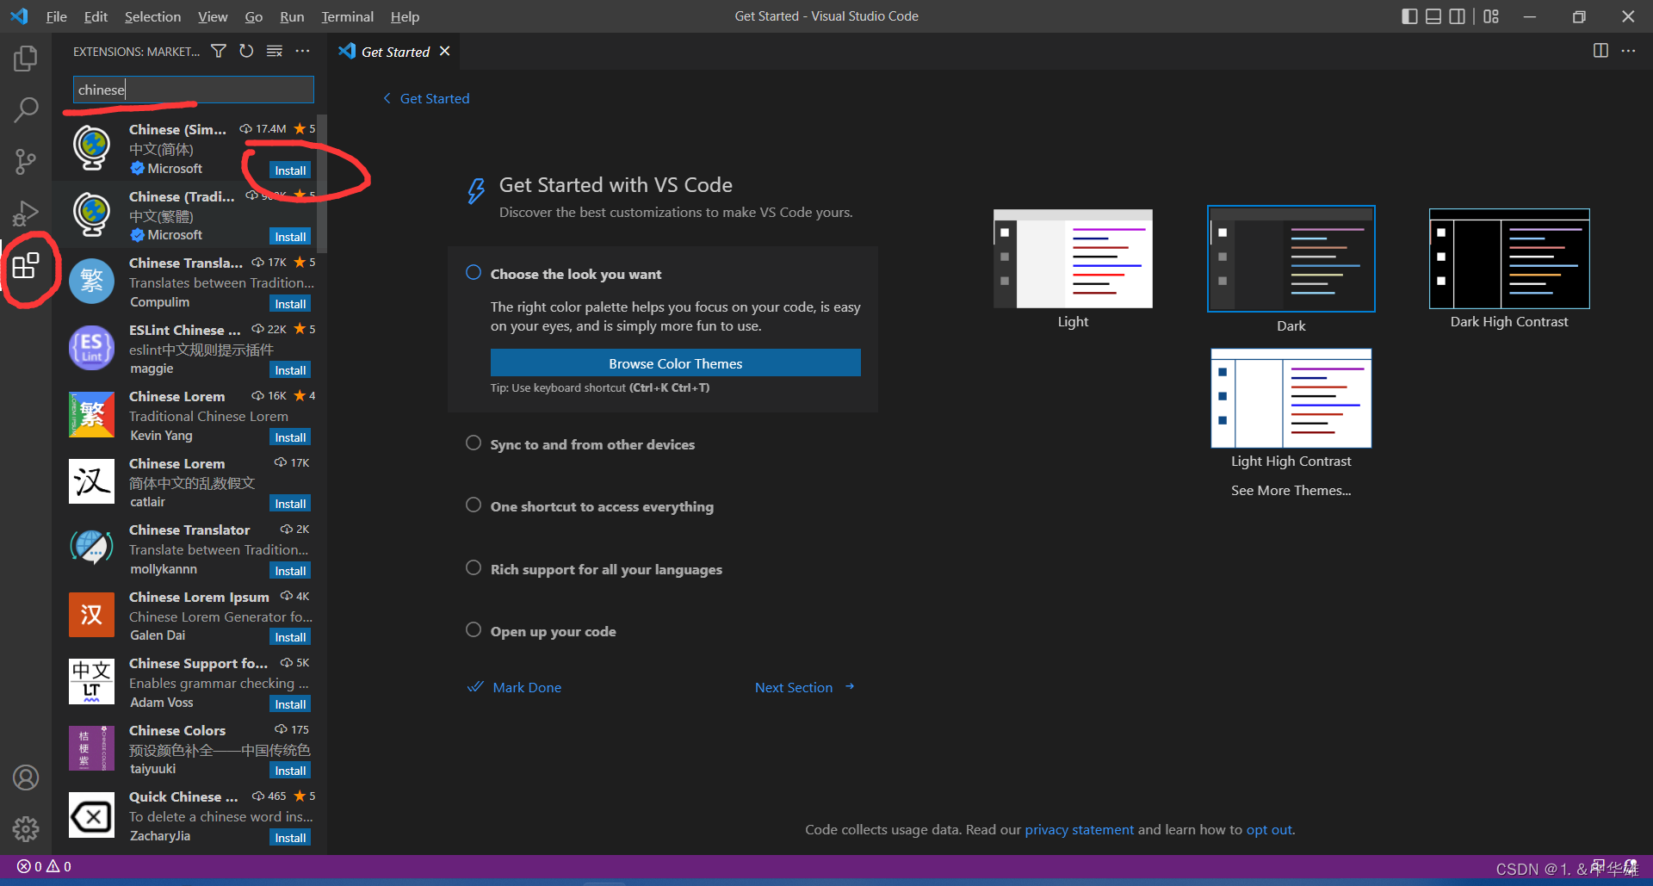Install Chinese Translator by mollykannn
The image size is (1653, 886).
[290, 571]
